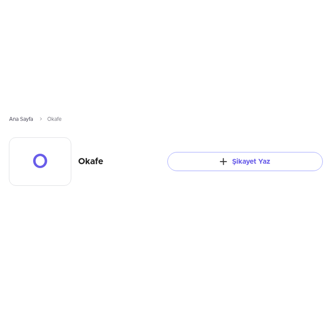This screenshot has width=332, height=332.
Task: Hit the plus symbol in the outlined button
Action: coord(223,162)
